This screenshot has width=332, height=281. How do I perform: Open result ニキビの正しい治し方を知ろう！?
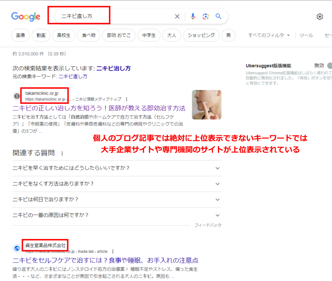click(99, 108)
